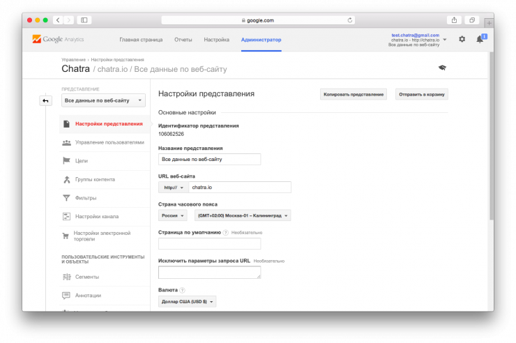
Task: Click the Цели flag icon
Action: point(66,161)
